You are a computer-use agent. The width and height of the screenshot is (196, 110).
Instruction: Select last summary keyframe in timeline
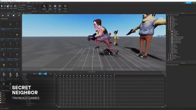(114, 76)
